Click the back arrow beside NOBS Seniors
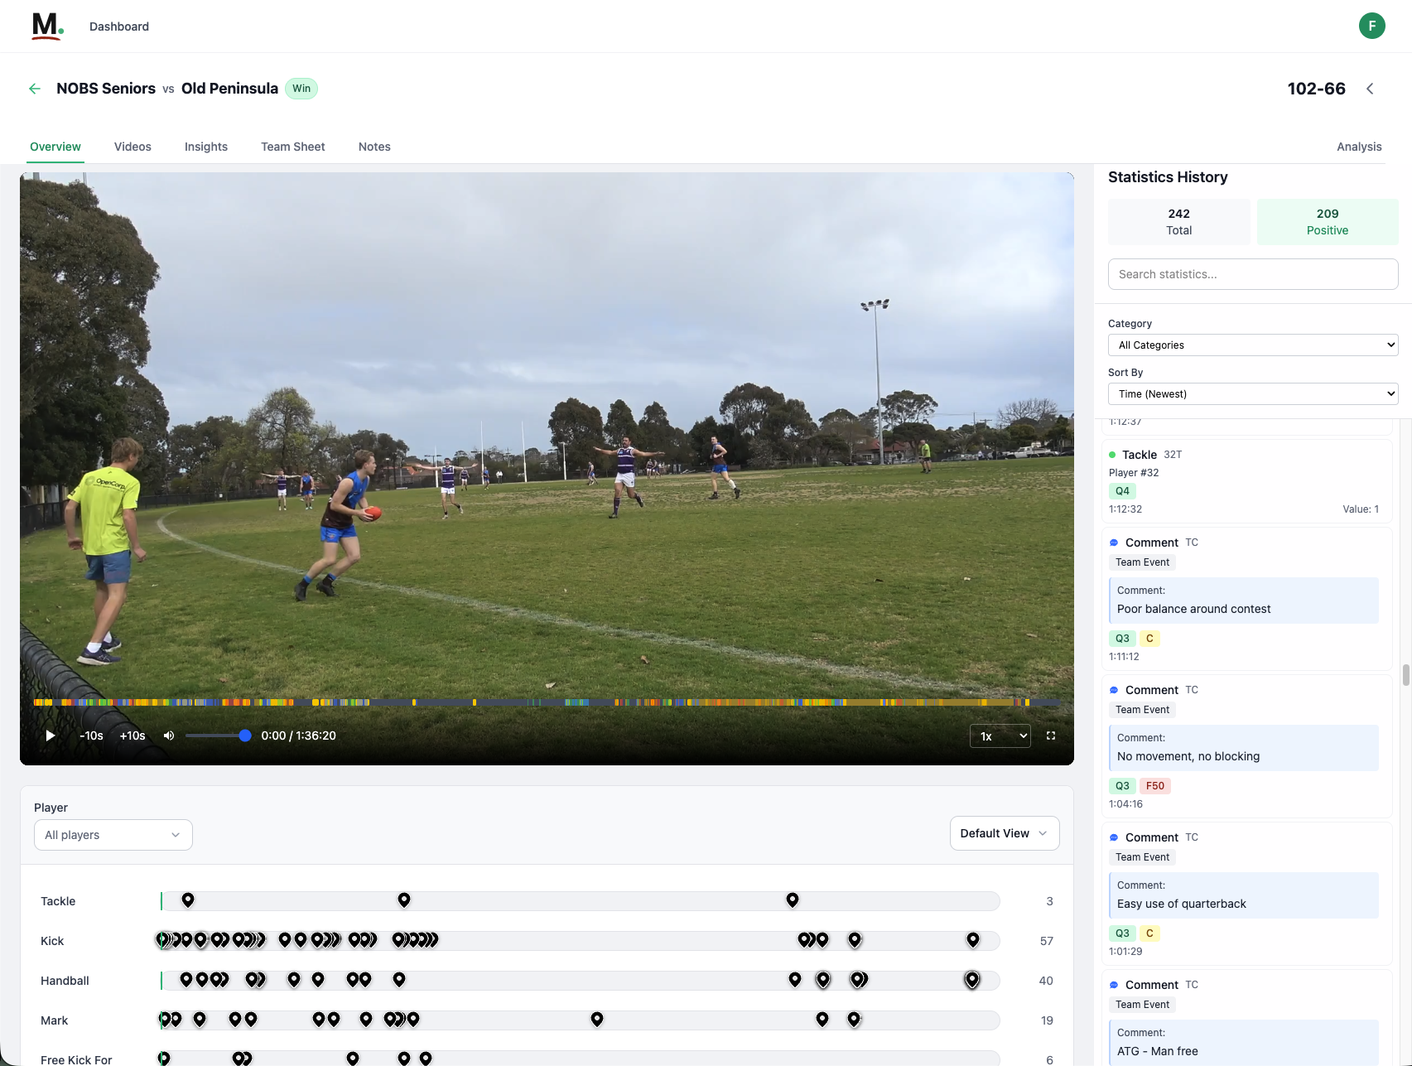The width and height of the screenshot is (1412, 1066). click(x=35, y=89)
